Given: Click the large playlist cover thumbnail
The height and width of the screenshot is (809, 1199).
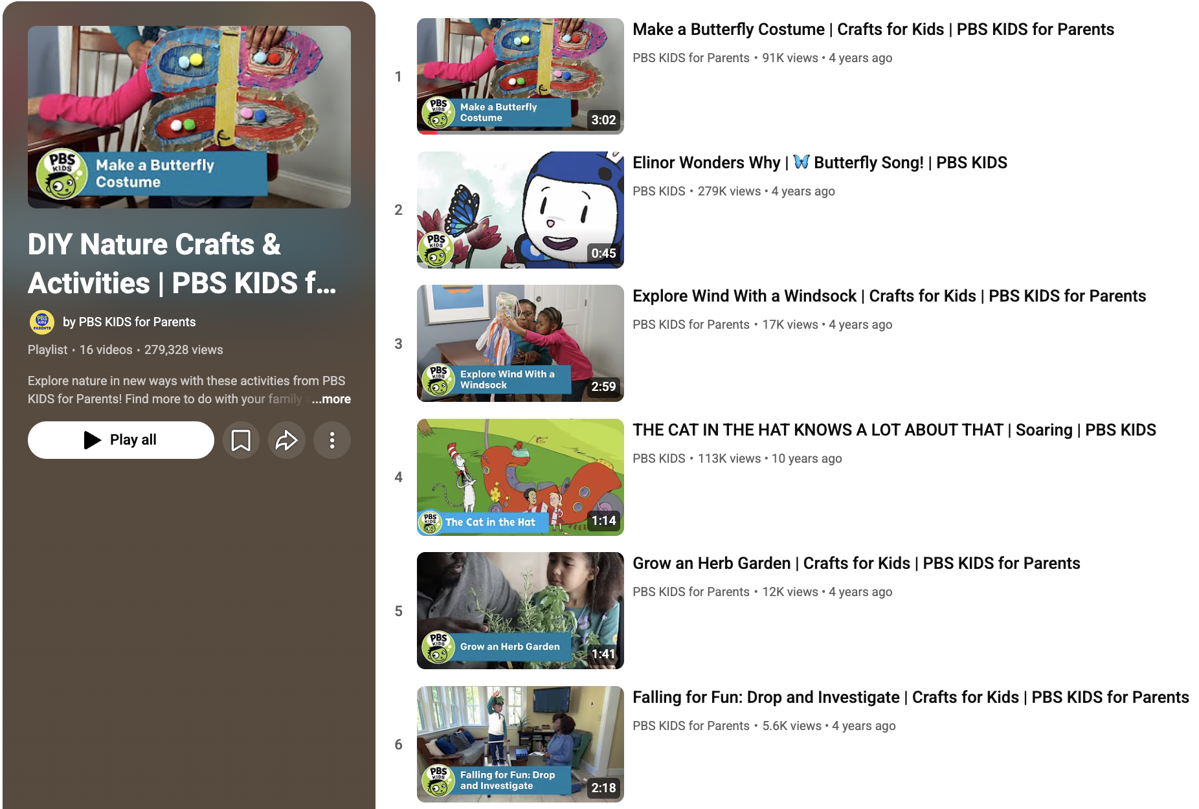Looking at the screenshot, I should 189,117.
